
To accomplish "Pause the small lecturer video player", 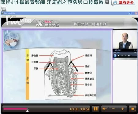I will pos(115,55).
